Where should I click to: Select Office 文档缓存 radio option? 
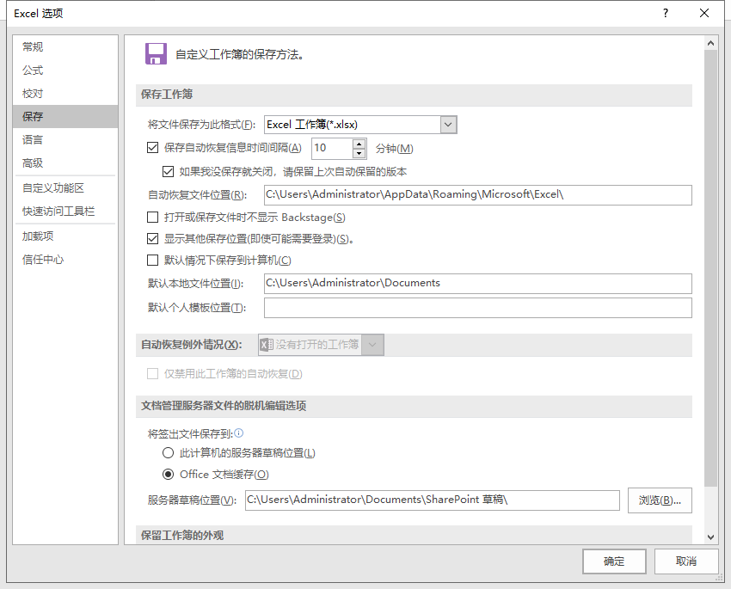click(x=168, y=475)
